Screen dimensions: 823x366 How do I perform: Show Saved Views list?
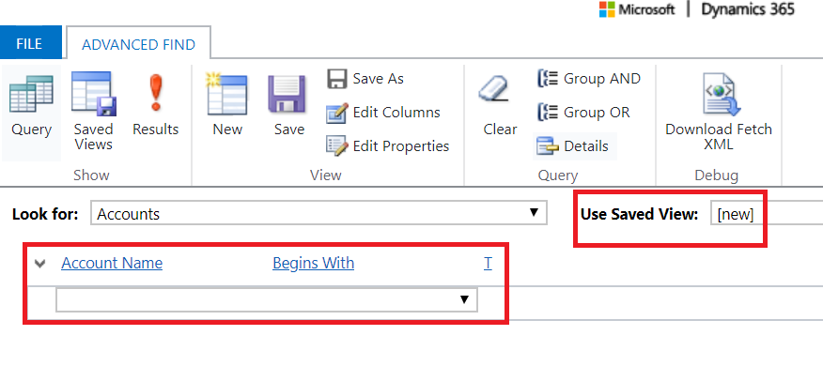point(93,111)
